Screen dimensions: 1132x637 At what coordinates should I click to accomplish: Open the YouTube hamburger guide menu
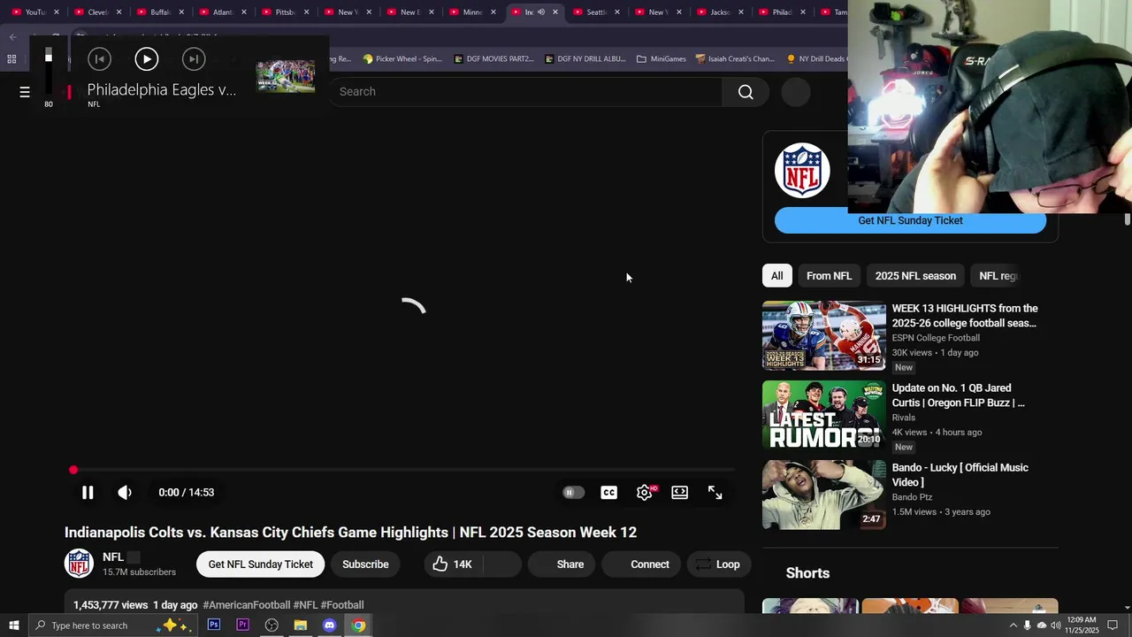[x=25, y=91]
